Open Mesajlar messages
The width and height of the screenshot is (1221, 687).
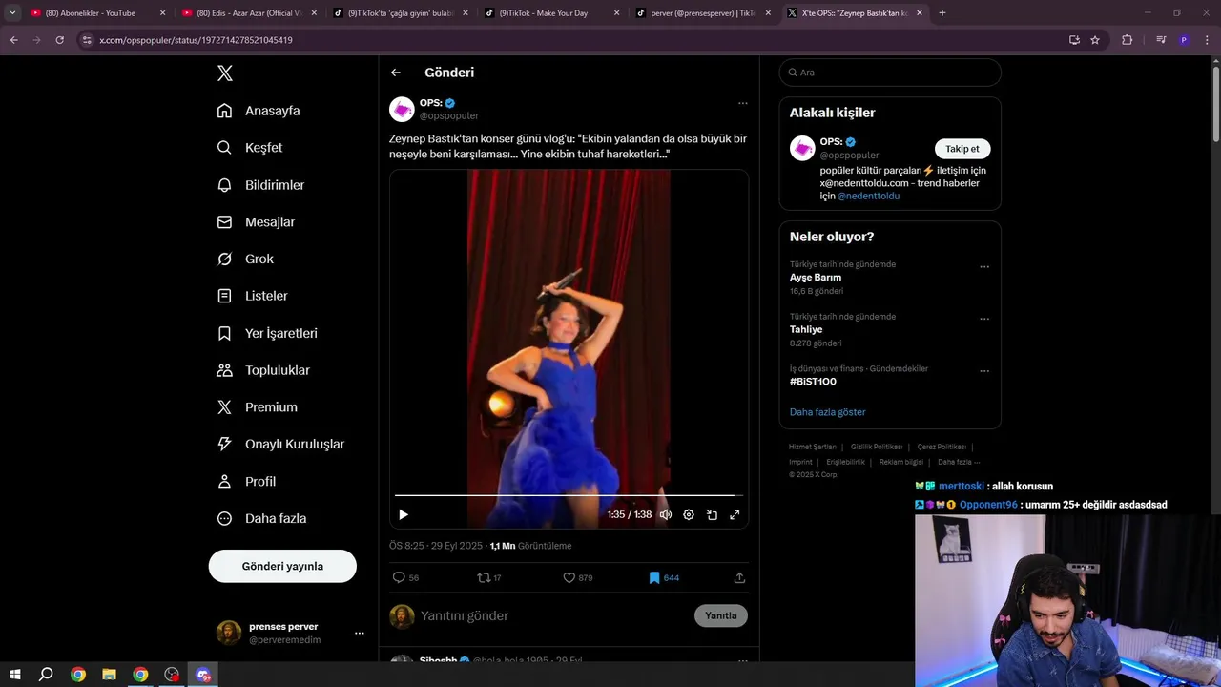pyautogui.click(x=256, y=222)
